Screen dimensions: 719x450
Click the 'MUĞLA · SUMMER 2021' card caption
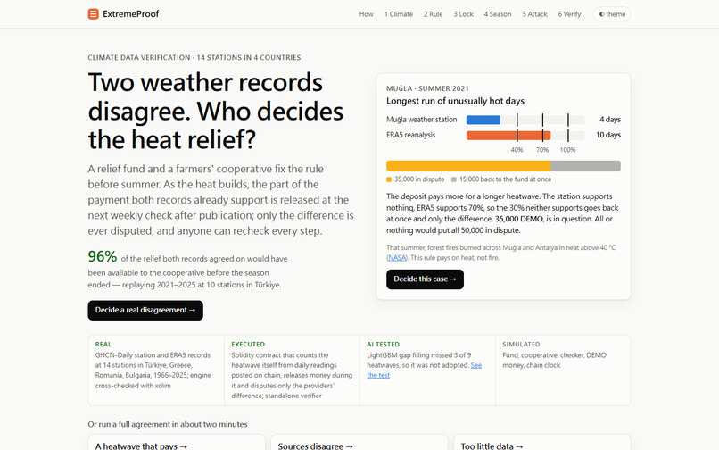tap(428, 88)
